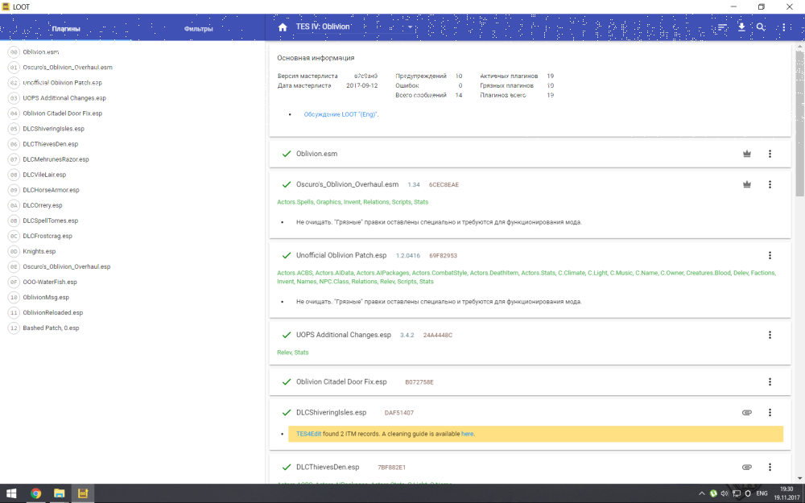Open the search icon in toolbar

761,27
